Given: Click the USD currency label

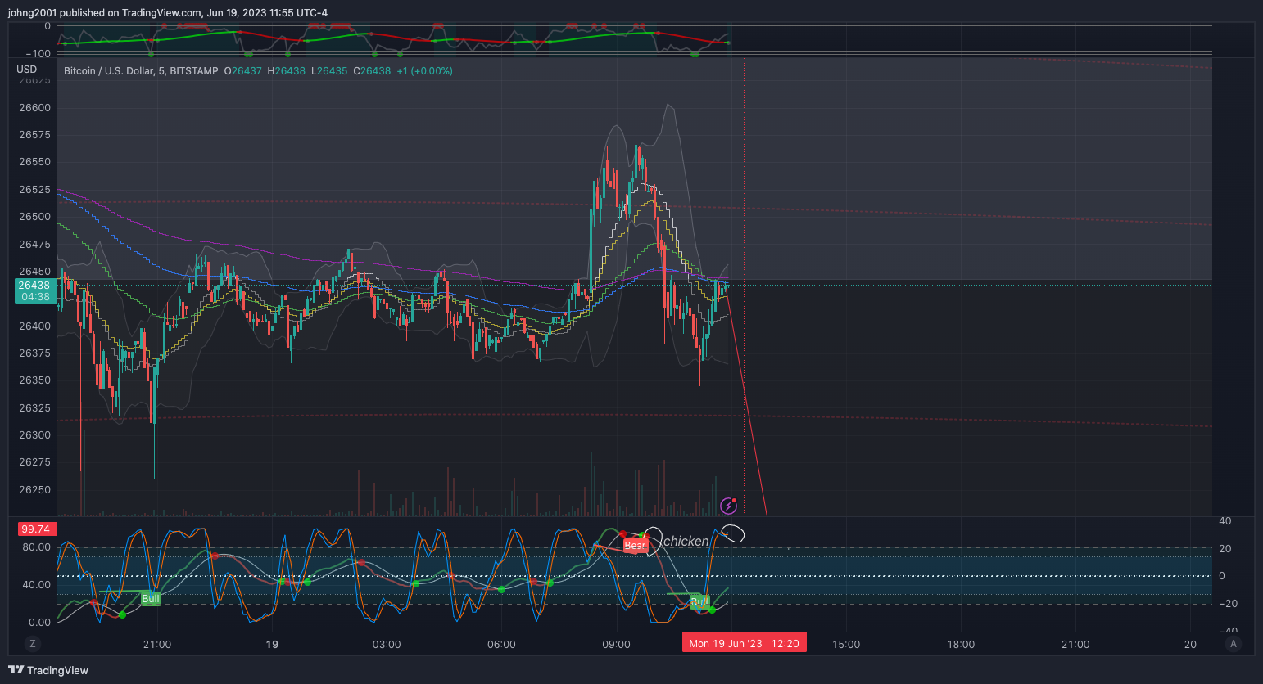Looking at the screenshot, I should [x=27, y=70].
